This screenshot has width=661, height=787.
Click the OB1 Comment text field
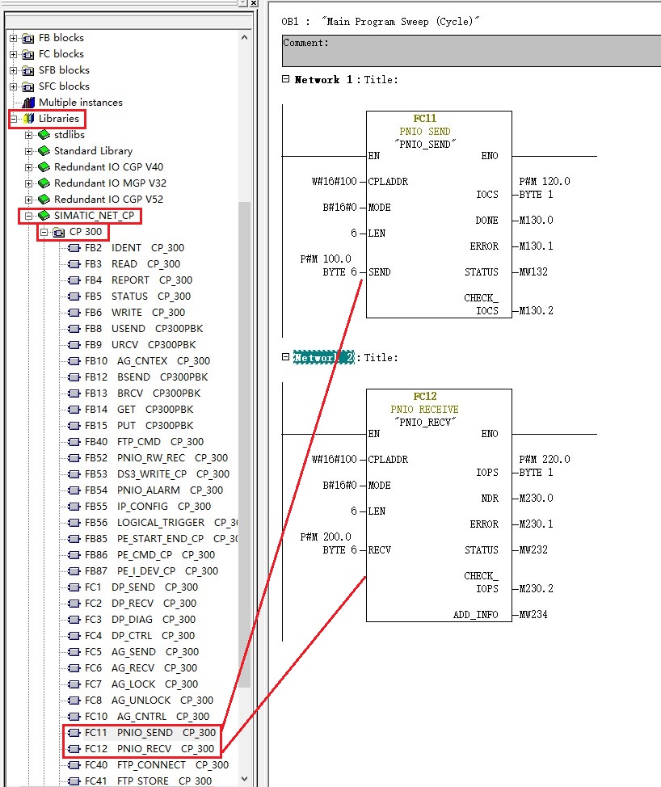pyautogui.click(x=471, y=51)
